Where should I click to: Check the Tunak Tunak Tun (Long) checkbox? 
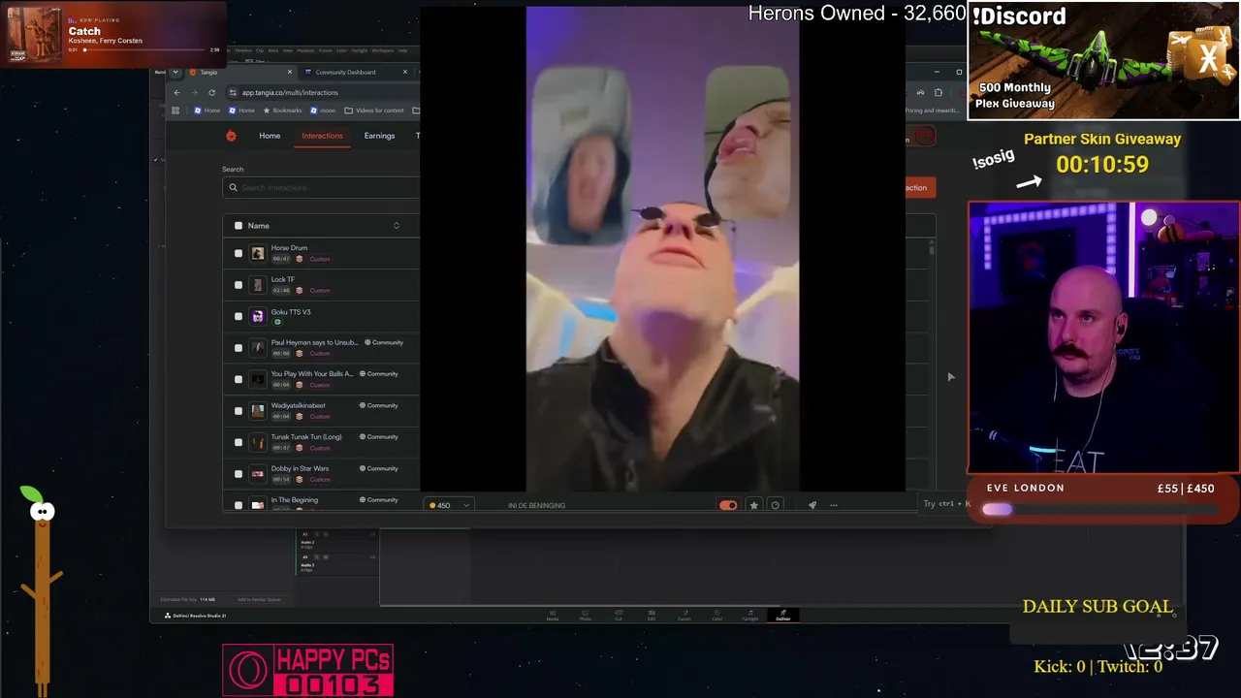click(x=239, y=442)
